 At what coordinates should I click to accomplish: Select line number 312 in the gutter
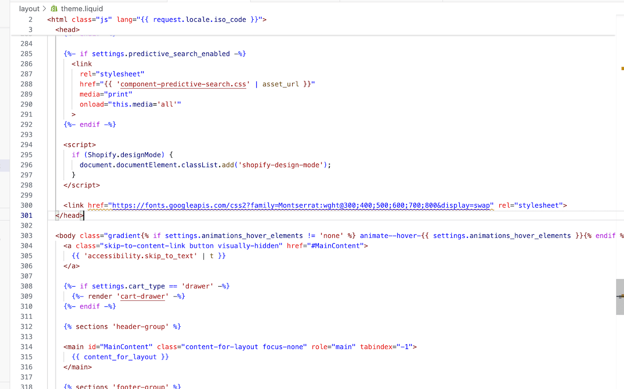coord(27,326)
